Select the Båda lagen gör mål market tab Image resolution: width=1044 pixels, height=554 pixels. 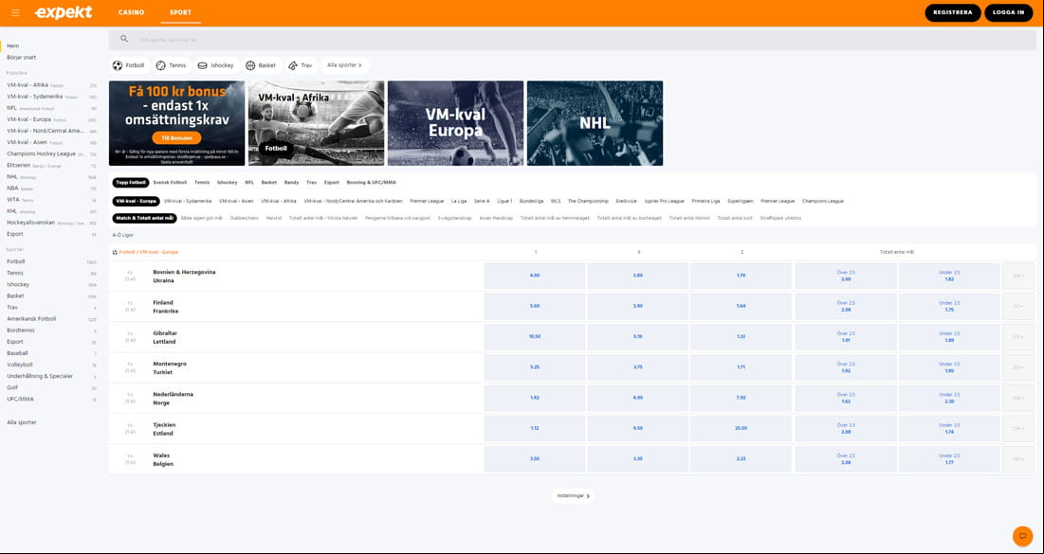point(202,218)
